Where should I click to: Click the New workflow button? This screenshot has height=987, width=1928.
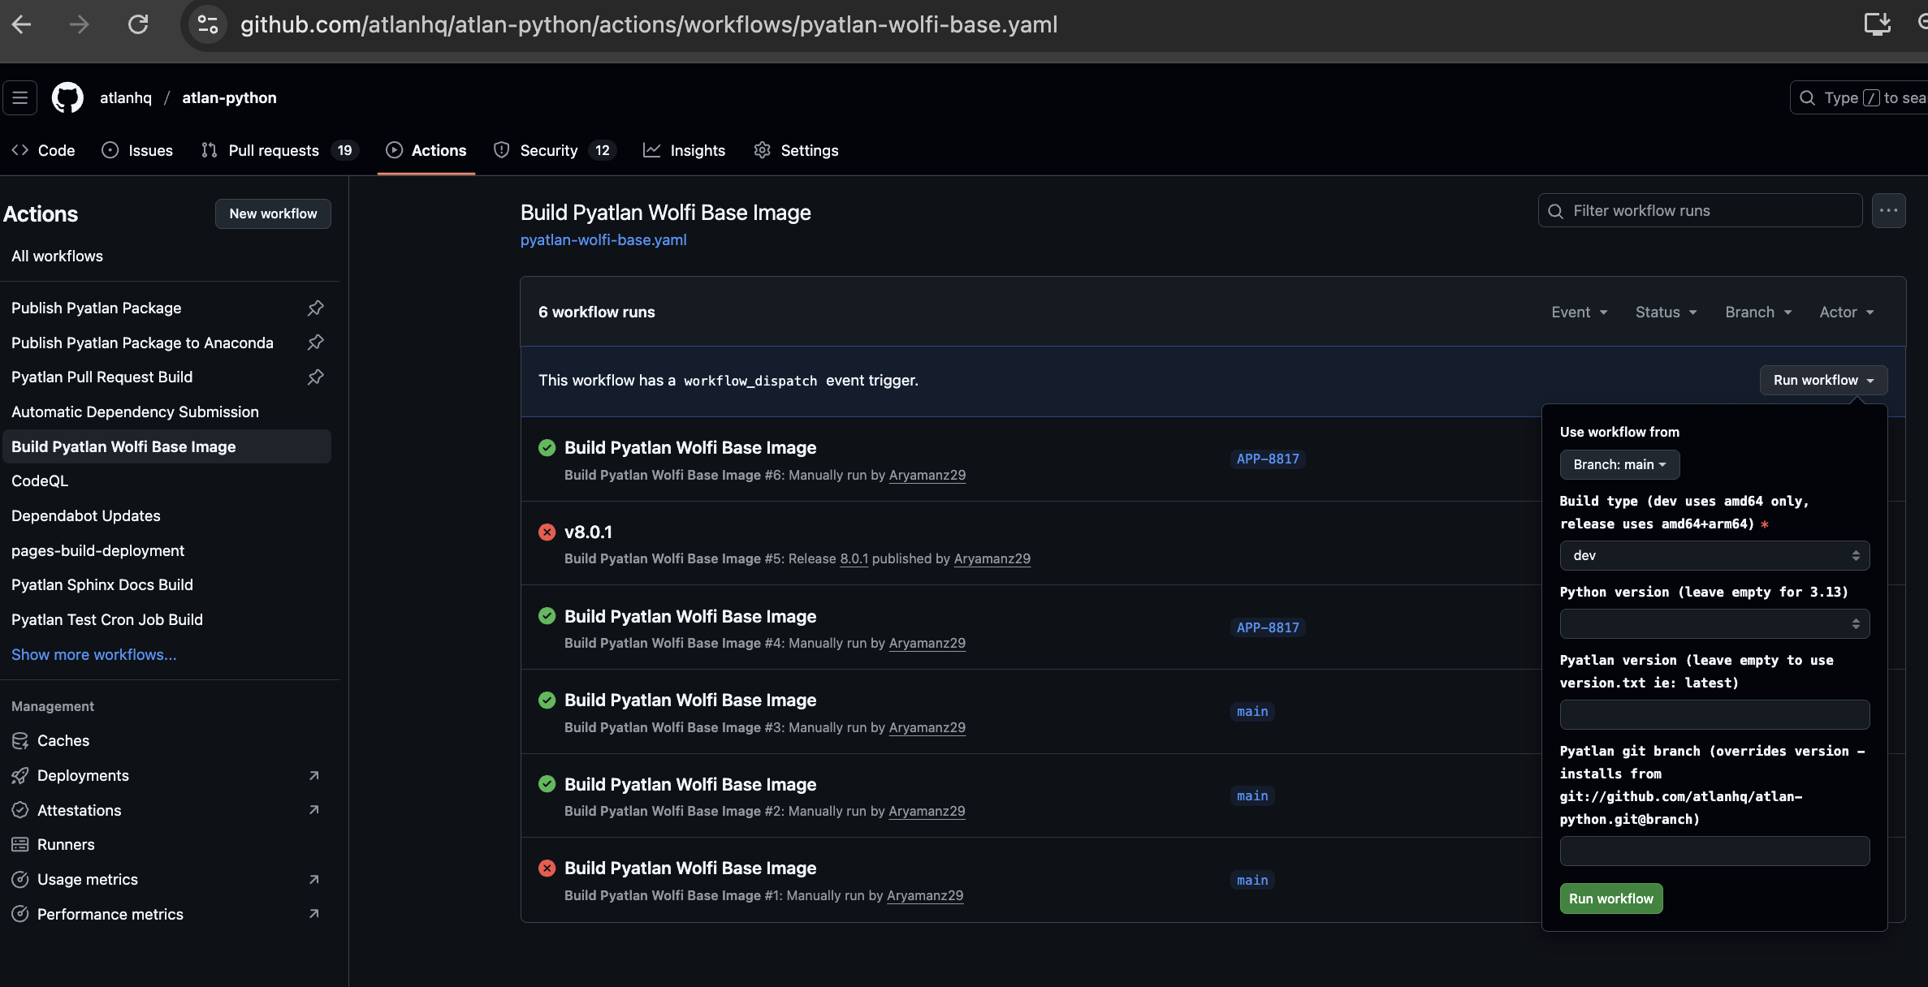[273, 213]
